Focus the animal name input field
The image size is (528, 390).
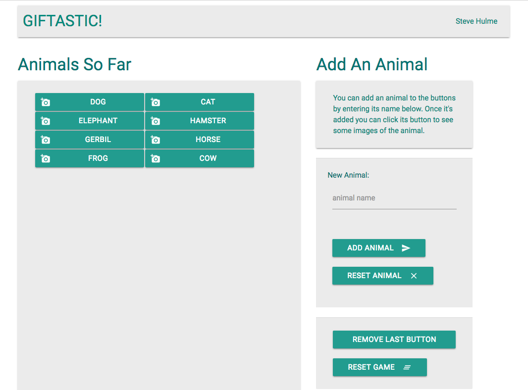coord(394,198)
